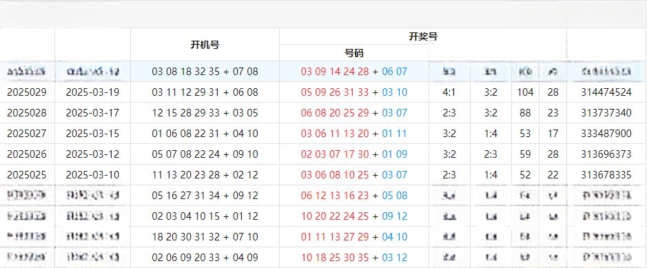Click machine numbers 11 13 20 23 28
Screen dimensions: 647x268
click(185, 175)
